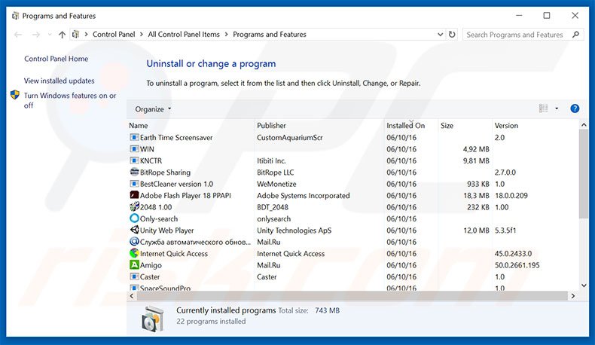
Task: Select the Earth Time Screensaver entry
Action: [176, 137]
